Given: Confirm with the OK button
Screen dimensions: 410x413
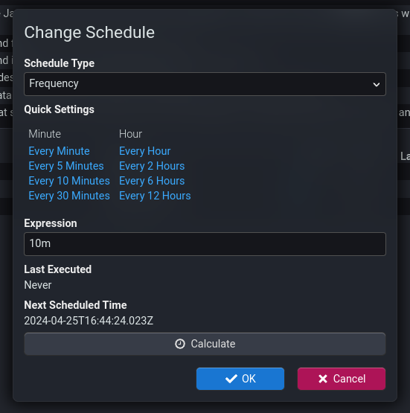Looking at the screenshot, I should click(240, 379).
